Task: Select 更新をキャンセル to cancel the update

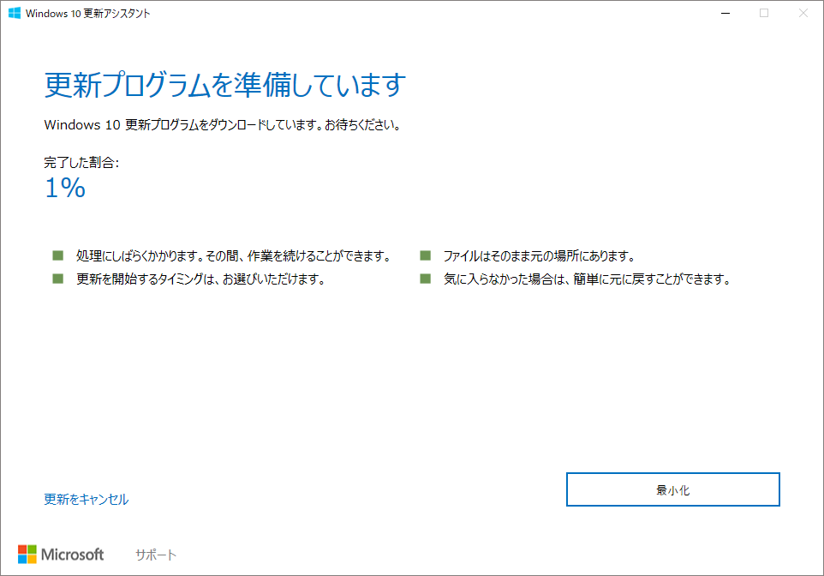Action: coord(85,498)
